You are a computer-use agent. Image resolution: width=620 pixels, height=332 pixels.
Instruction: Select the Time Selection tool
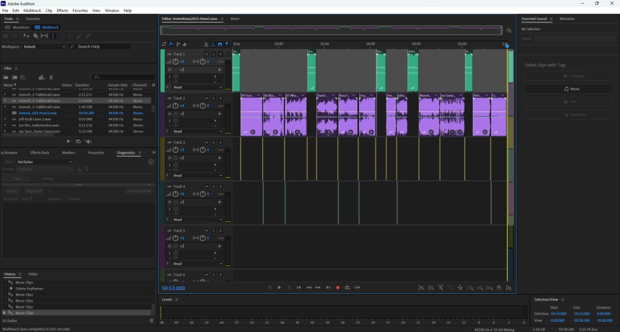[x=53, y=36]
